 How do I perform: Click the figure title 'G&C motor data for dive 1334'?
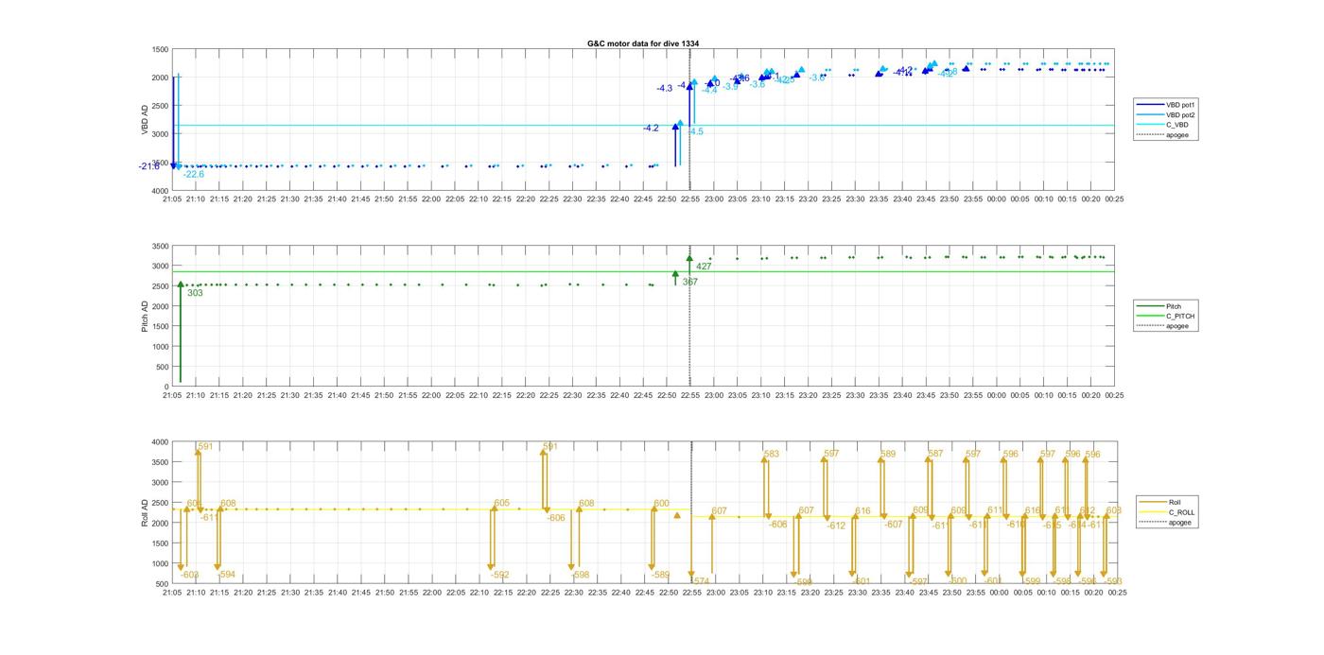(x=643, y=43)
